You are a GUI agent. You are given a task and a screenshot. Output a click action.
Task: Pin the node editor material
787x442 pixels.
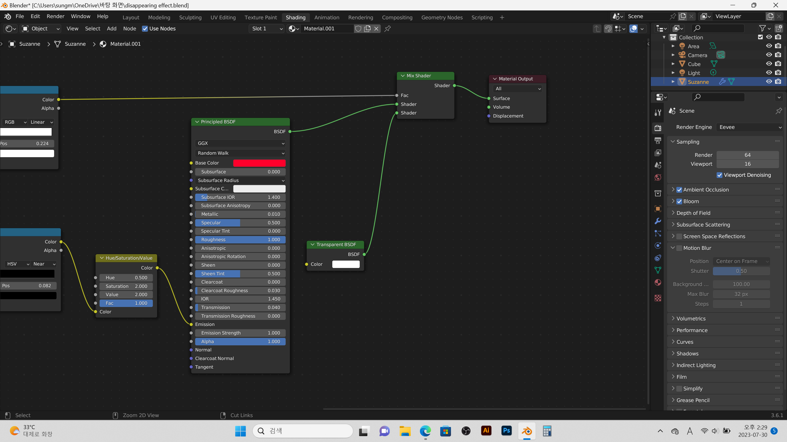tap(388, 29)
